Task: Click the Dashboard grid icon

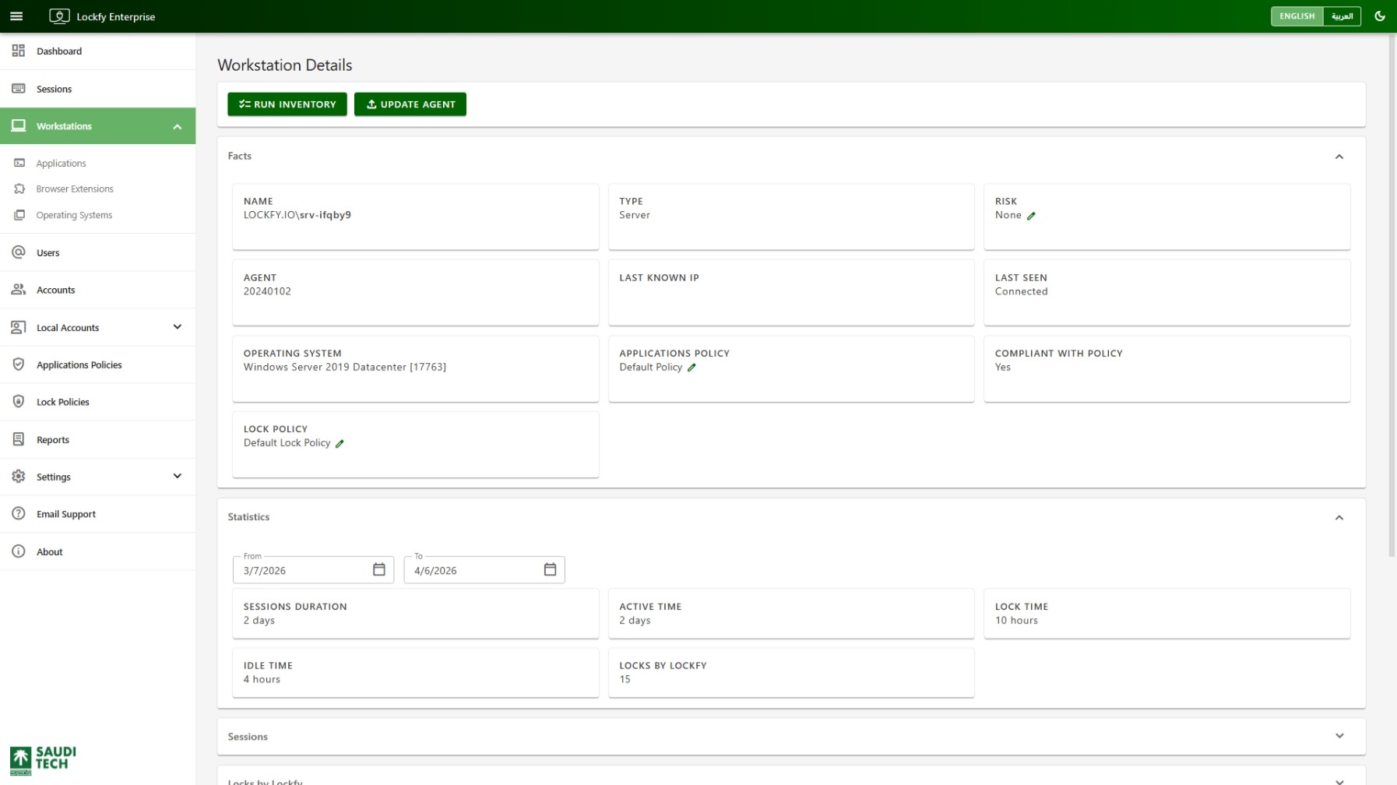Action: pos(19,51)
